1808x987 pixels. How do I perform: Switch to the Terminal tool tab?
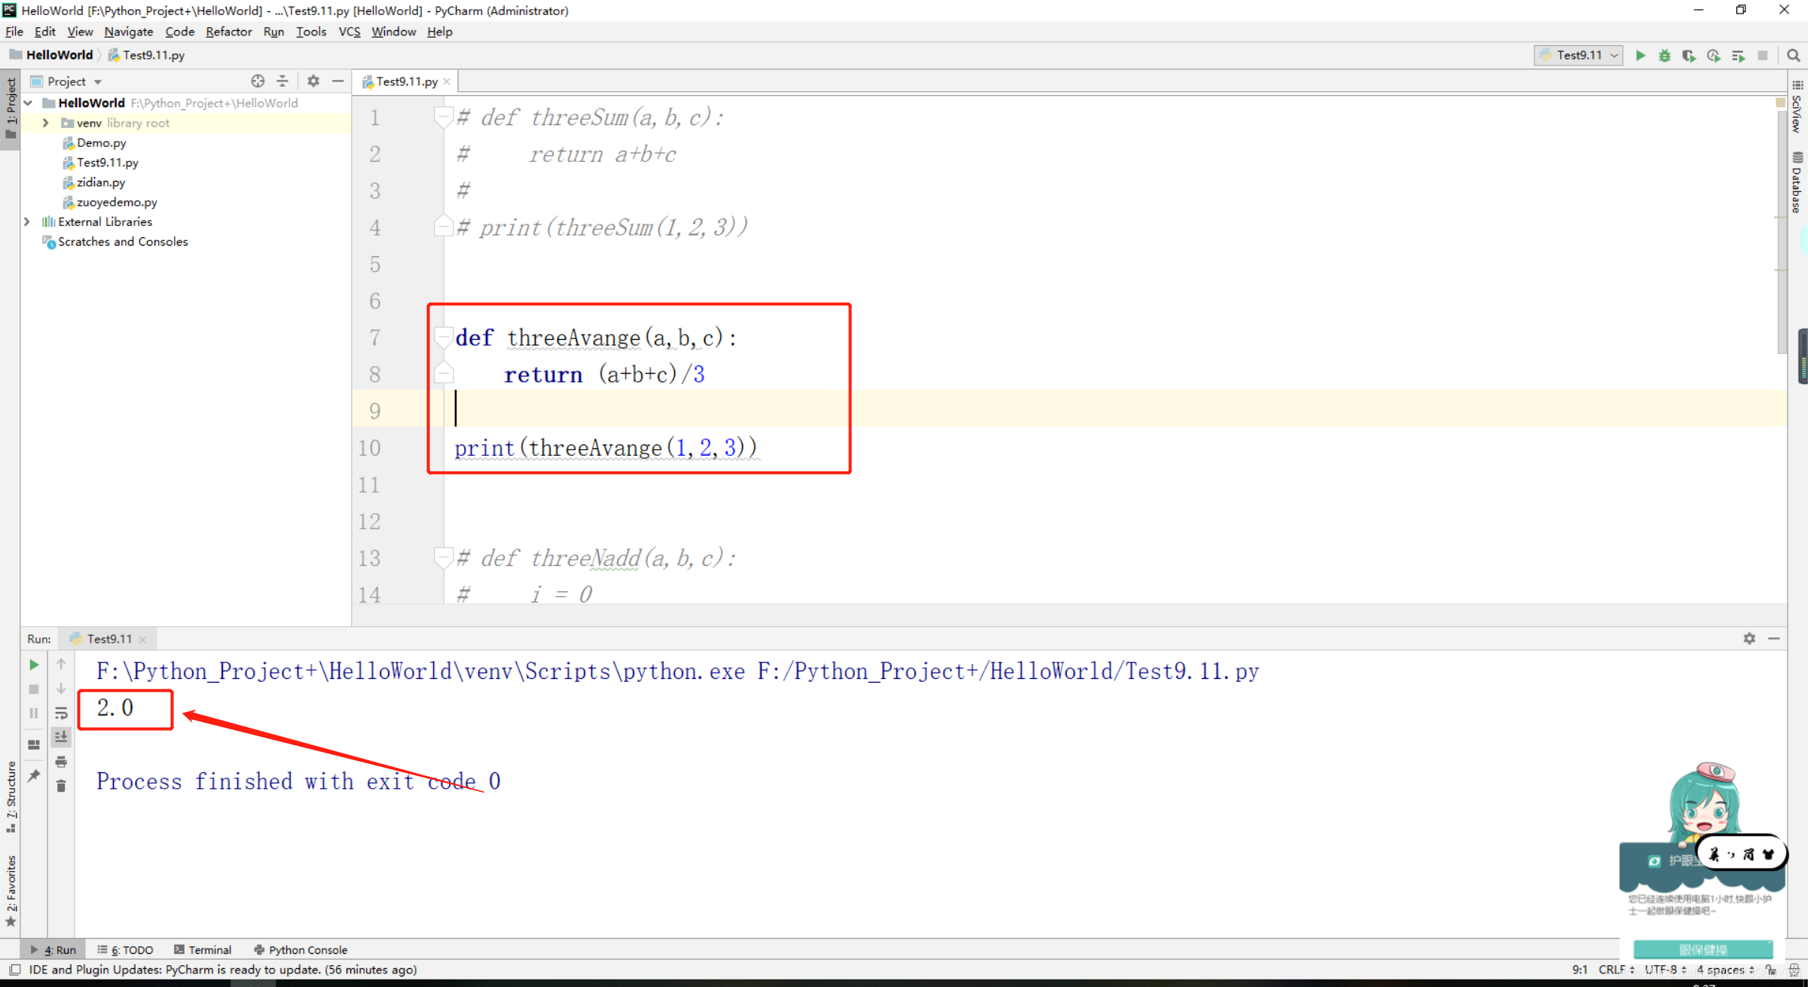click(x=203, y=949)
